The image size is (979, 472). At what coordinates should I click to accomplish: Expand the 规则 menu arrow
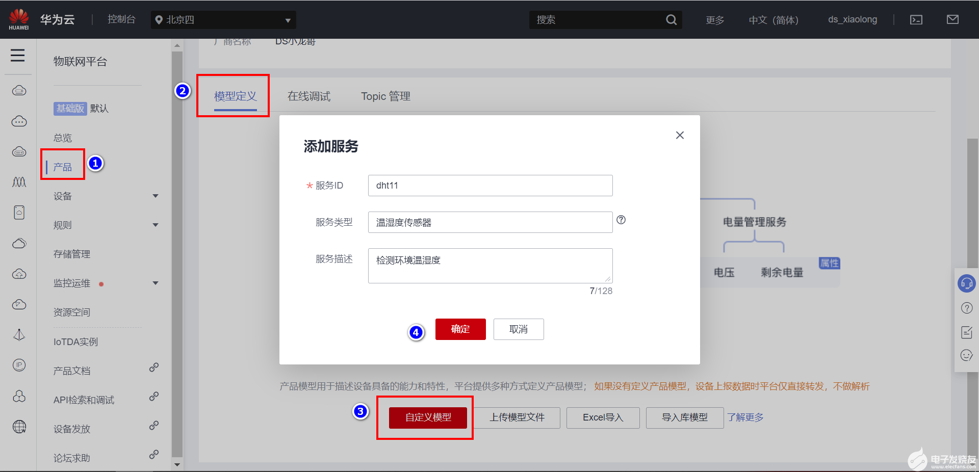click(x=156, y=225)
